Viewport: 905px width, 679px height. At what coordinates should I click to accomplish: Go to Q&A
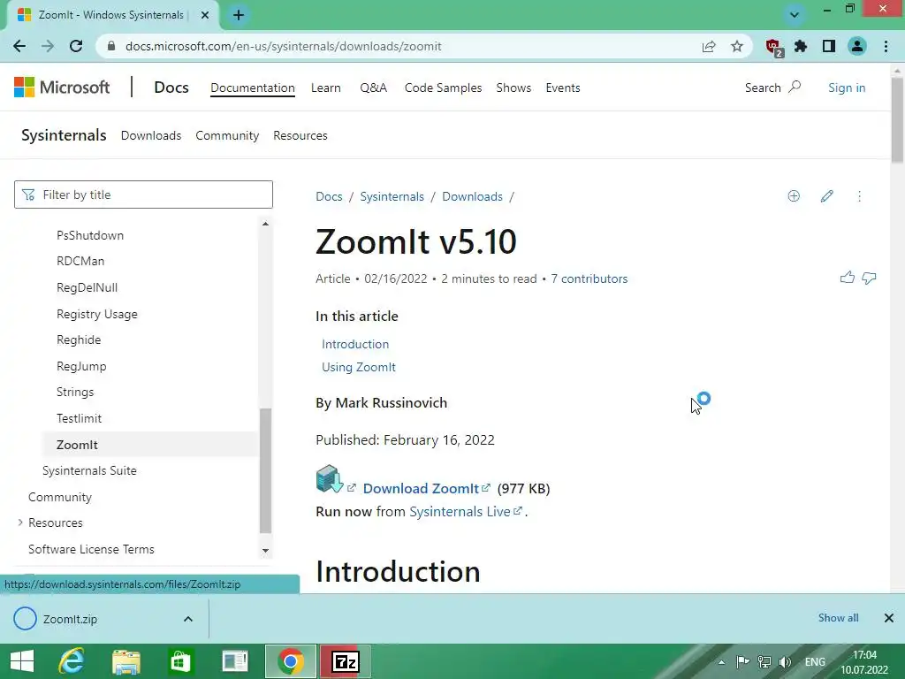pyautogui.click(x=374, y=88)
